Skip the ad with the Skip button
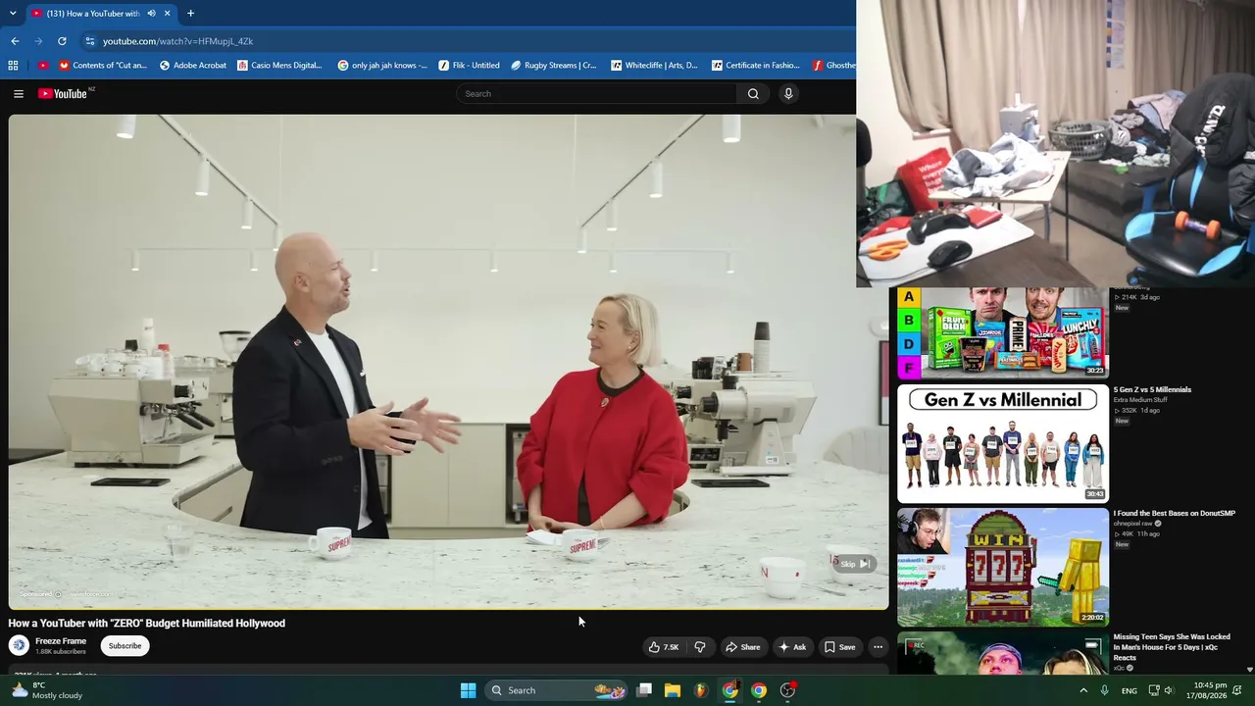1255x706 pixels. pos(855,564)
